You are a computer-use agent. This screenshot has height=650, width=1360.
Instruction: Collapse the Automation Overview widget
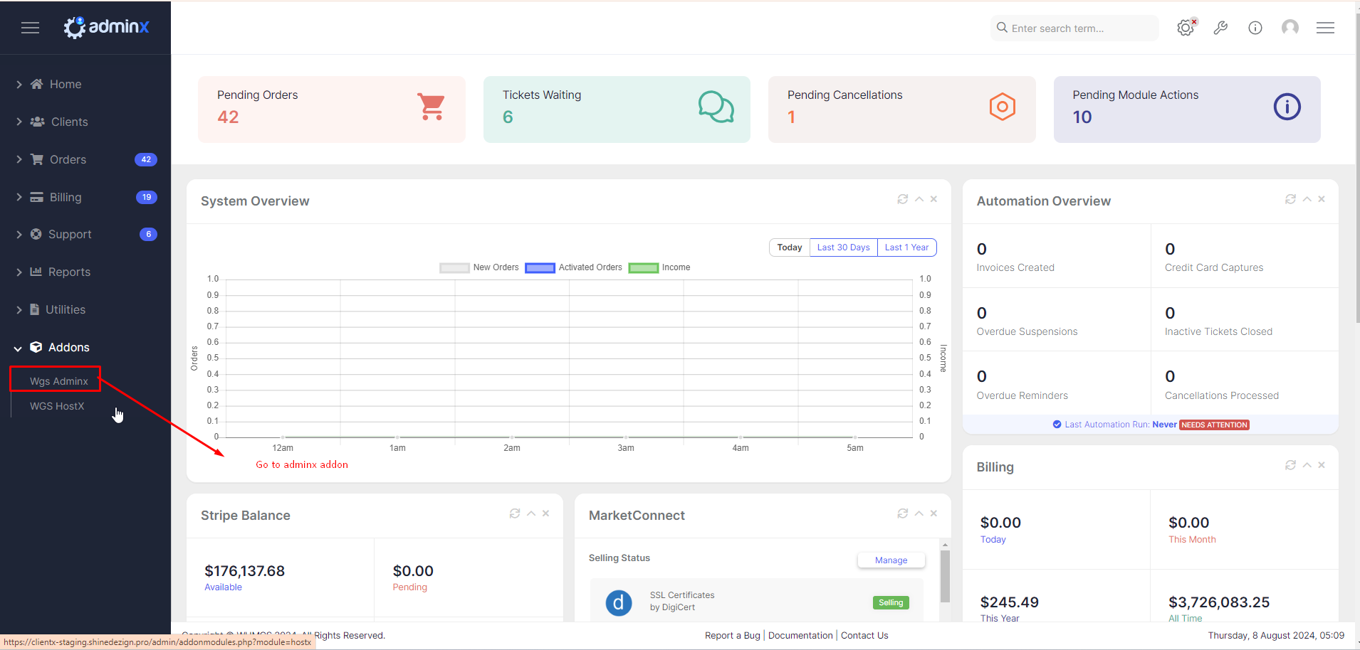click(x=1307, y=199)
